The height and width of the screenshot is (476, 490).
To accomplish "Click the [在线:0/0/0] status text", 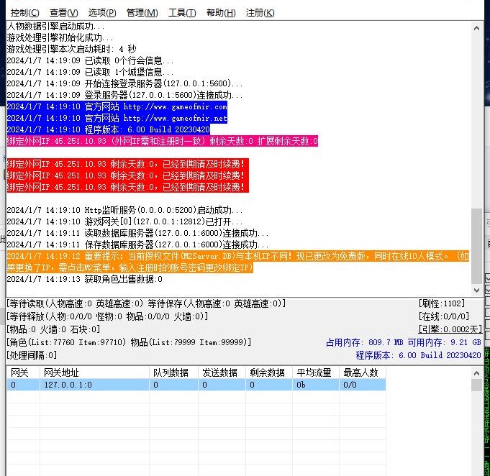I will click(x=444, y=316).
